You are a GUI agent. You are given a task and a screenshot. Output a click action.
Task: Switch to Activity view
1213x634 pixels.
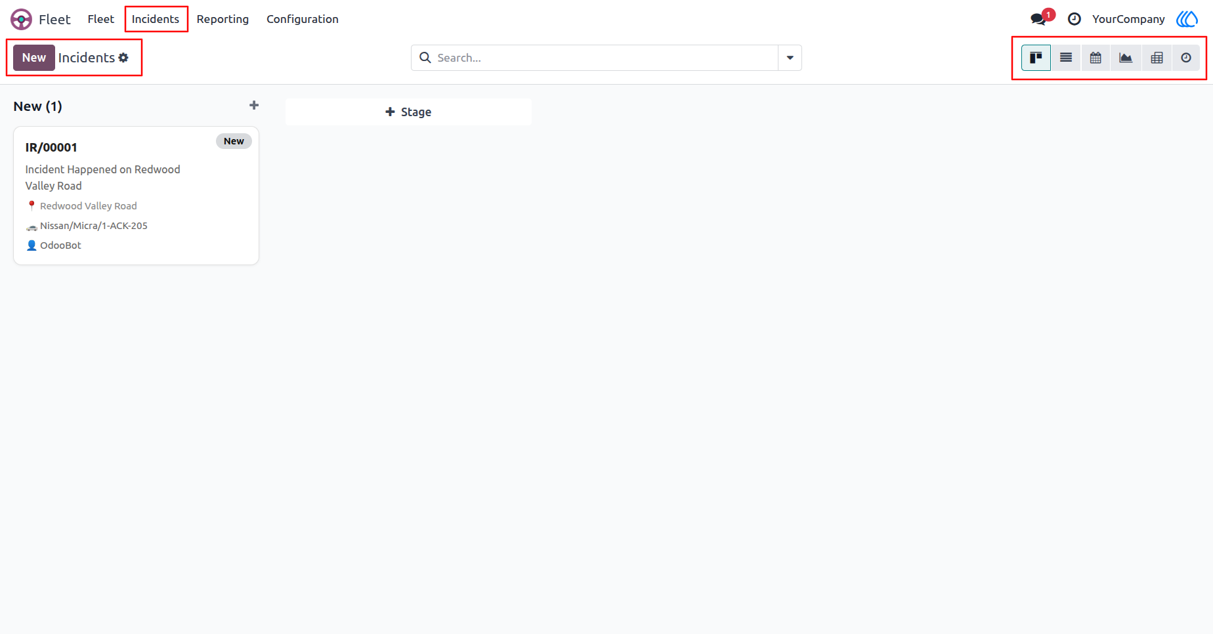coord(1186,58)
